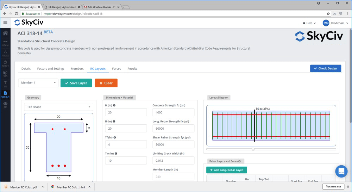Click the Concrete Strength fc input
This screenshot has width=352, height=192.
click(173, 112)
